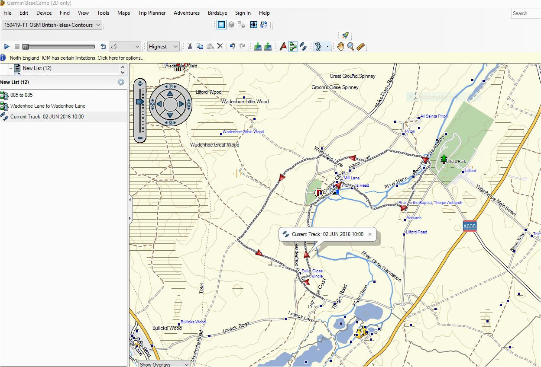Open the map product dropdown
Screen dimensions: 541x367
(x=52, y=25)
